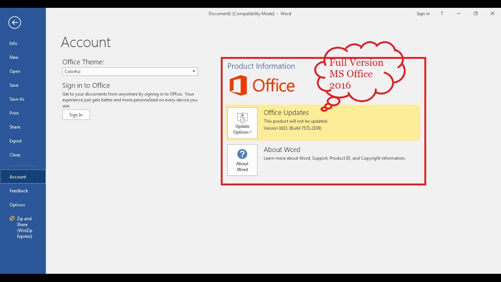
Task: Click the About Word heading text
Action: pos(282,150)
